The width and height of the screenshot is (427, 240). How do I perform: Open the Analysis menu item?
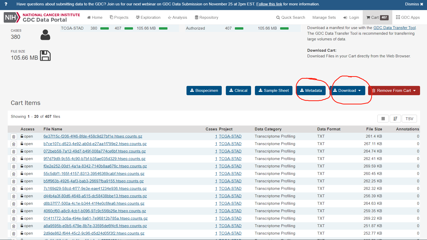tap(177, 17)
